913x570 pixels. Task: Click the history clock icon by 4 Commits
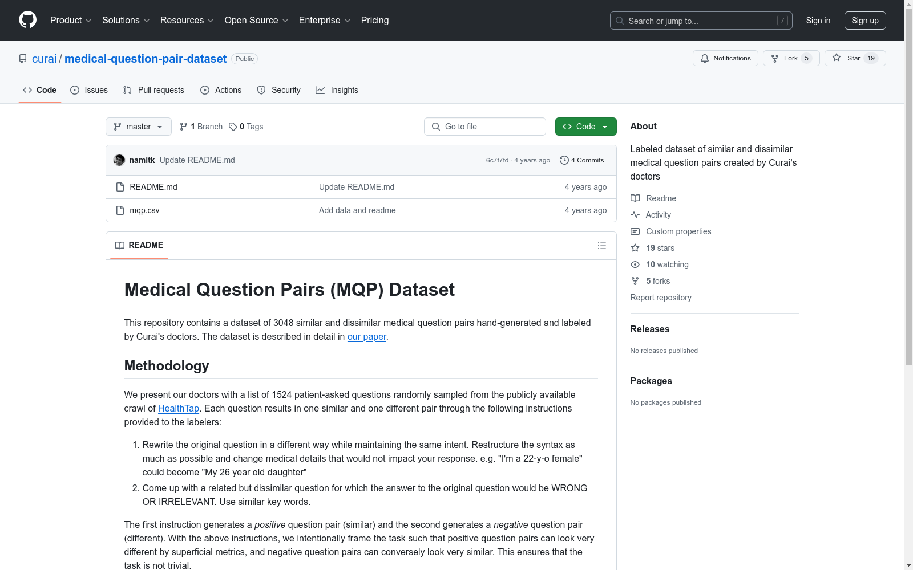coord(564,160)
